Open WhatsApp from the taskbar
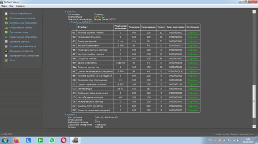 [x=52, y=140]
